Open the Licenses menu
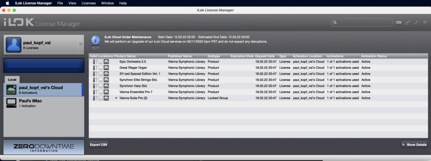The image size is (431, 161). [88, 3]
